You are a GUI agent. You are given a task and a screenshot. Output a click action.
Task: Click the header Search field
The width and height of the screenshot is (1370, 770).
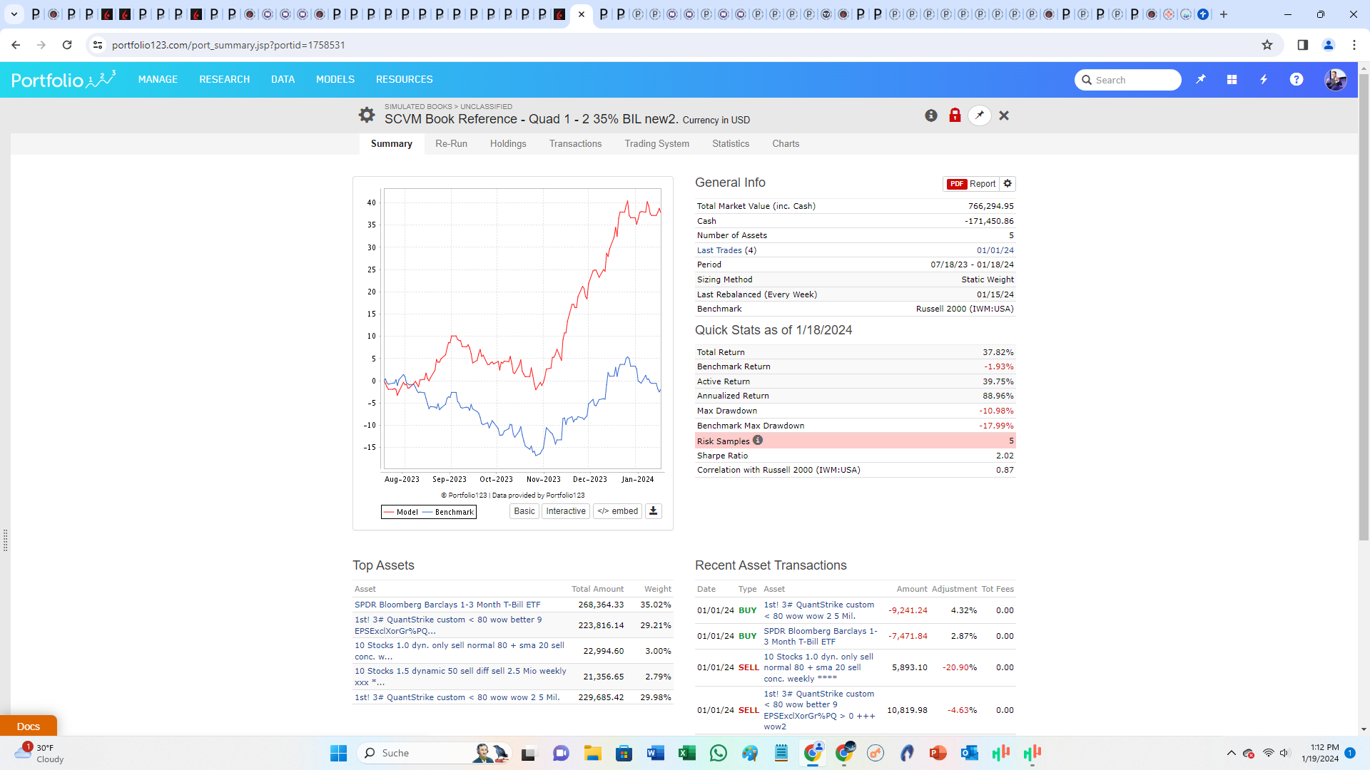tap(1135, 80)
